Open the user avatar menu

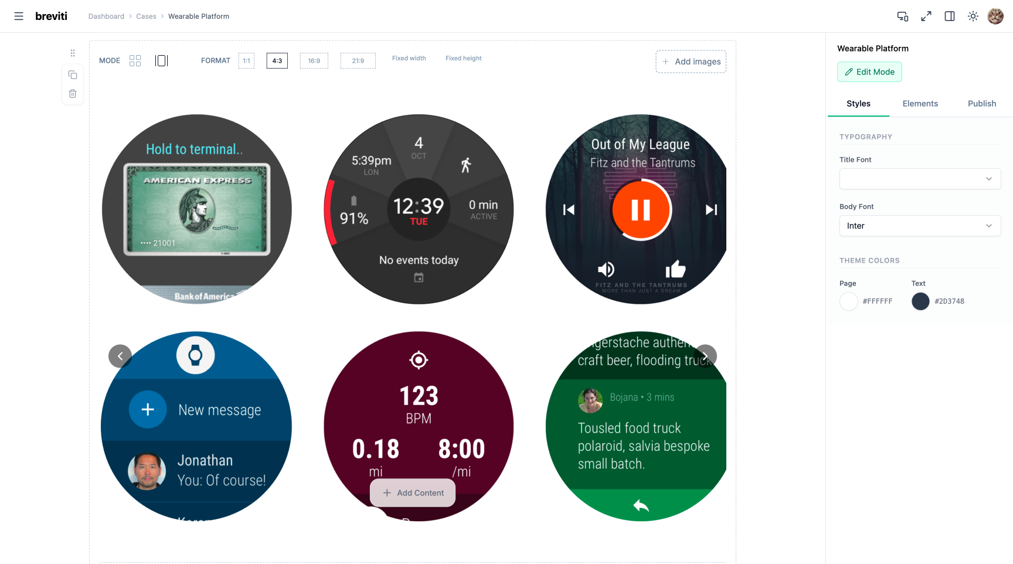pos(995,16)
